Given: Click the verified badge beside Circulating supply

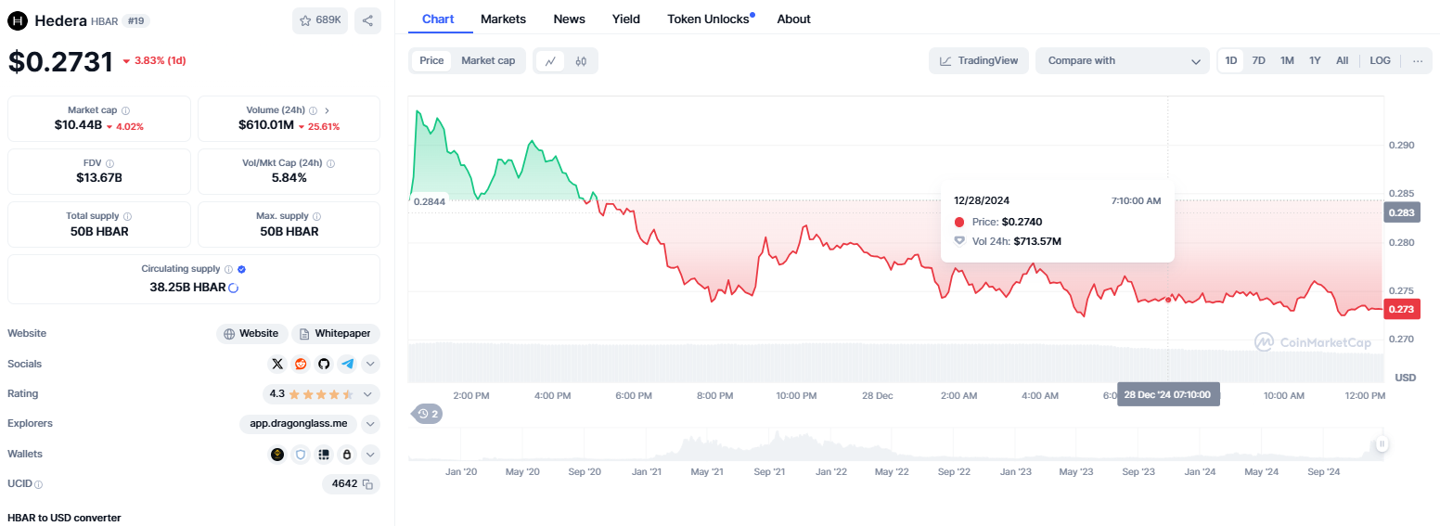Looking at the screenshot, I should (241, 269).
